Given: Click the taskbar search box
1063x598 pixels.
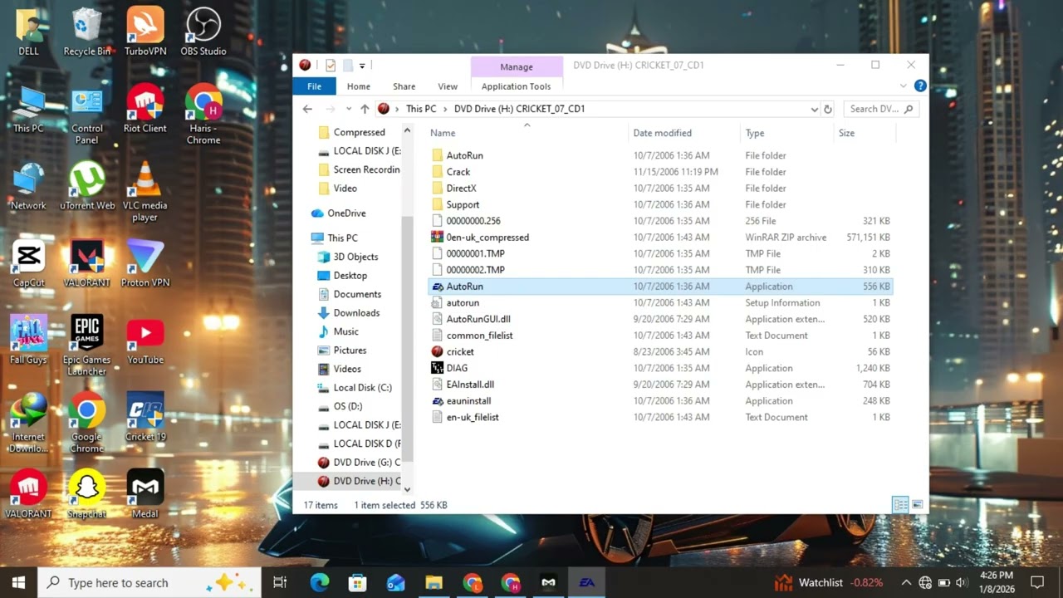Looking at the screenshot, I should click(x=149, y=582).
